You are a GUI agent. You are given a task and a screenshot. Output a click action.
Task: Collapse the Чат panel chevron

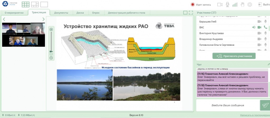pyautogui.click(x=269, y=64)
